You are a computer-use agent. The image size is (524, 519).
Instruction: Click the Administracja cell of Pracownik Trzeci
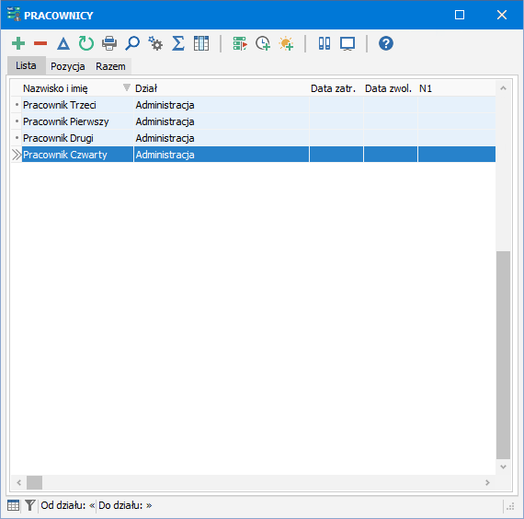tap(222, 105)
